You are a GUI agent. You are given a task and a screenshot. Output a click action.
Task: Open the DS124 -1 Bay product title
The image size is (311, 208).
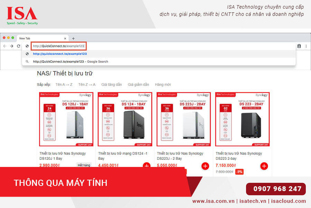(x=123, y=156)
